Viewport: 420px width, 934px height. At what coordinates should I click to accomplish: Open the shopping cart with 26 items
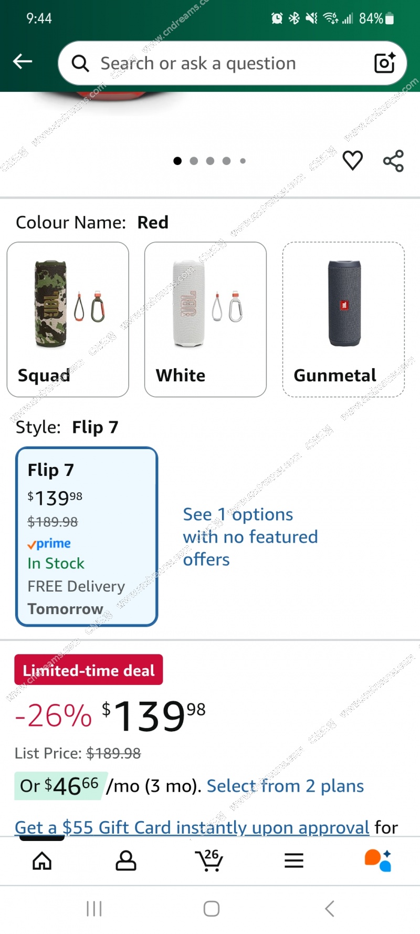(210, 859)
